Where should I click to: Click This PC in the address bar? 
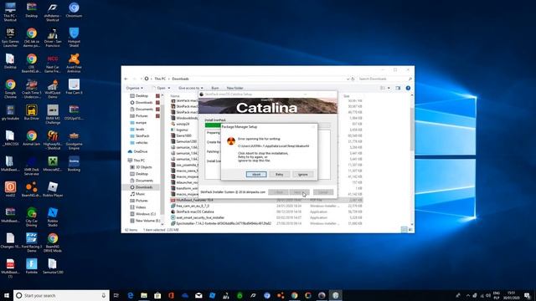[x=160, y=79]
